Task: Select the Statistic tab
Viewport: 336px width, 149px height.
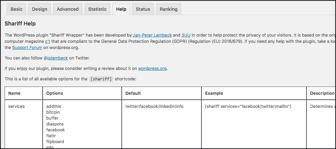Action: (97, 9)
